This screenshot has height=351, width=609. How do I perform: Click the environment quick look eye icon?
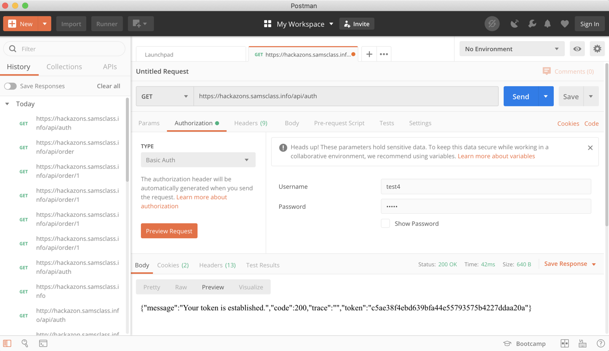click(577, 49)
